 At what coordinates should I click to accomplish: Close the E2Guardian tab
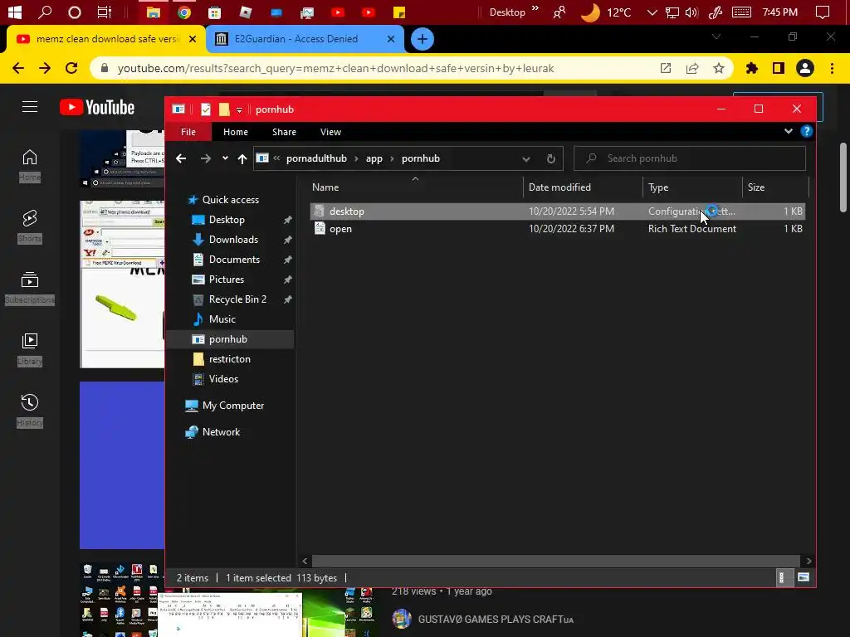[x=391, y=39]
